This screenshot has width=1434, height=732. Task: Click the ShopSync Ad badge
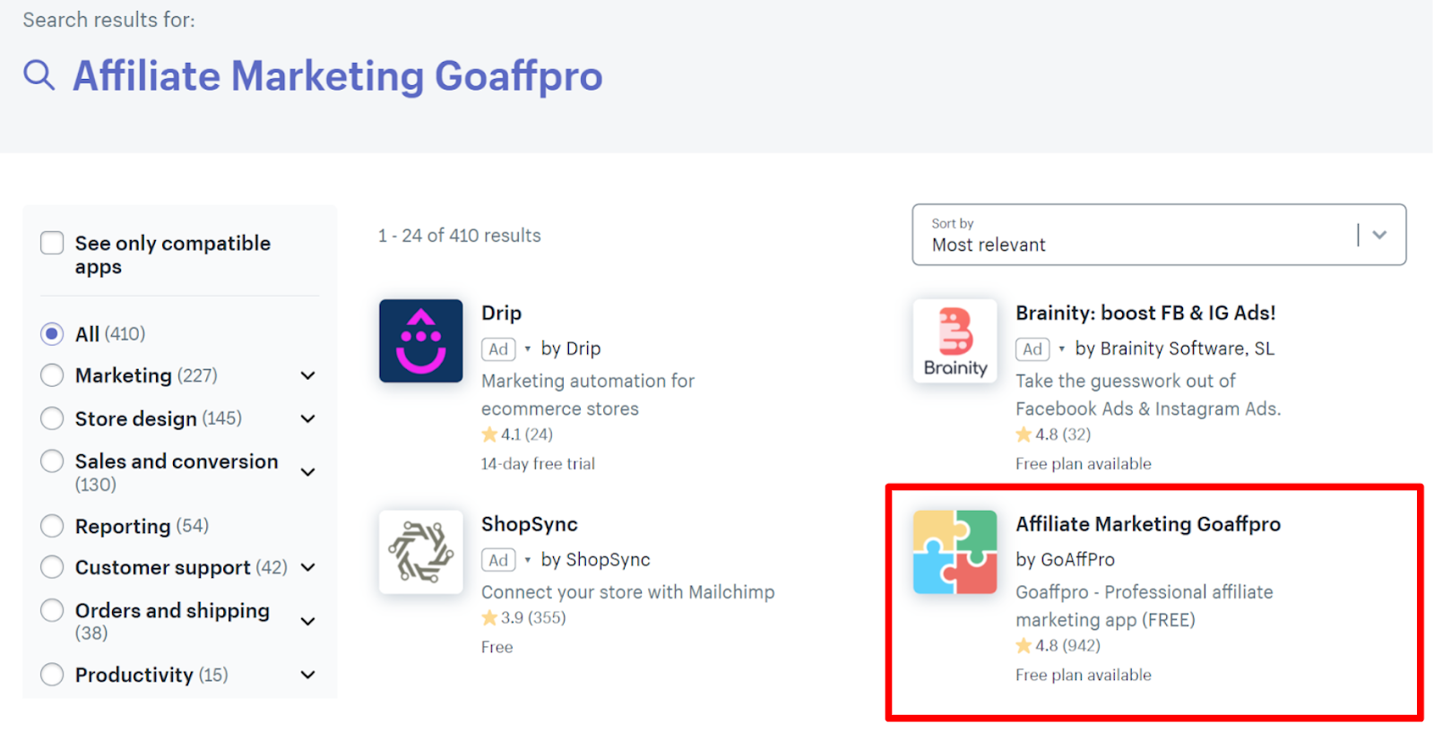pyautogui.click(x=498, y=560)
